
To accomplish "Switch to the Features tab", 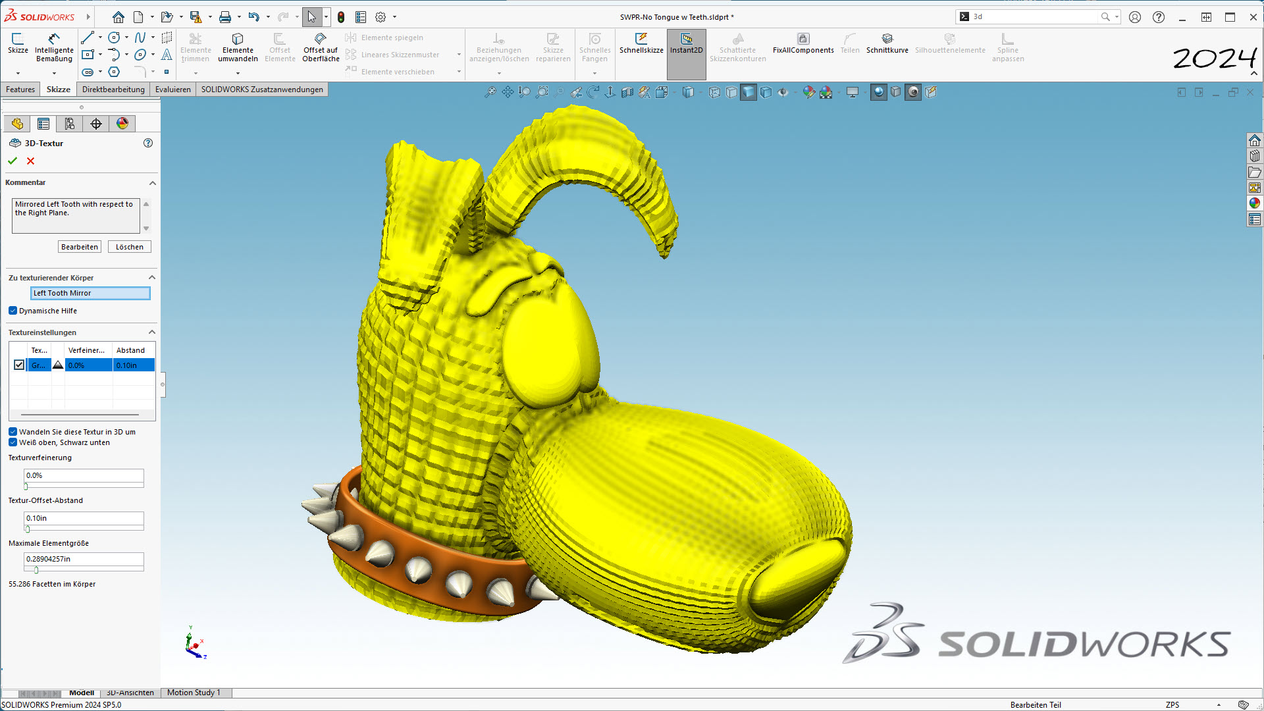I will click(x=20, y=90).
